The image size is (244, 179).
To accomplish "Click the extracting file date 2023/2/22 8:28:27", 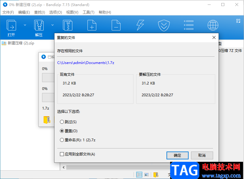I will click(157, 95).
